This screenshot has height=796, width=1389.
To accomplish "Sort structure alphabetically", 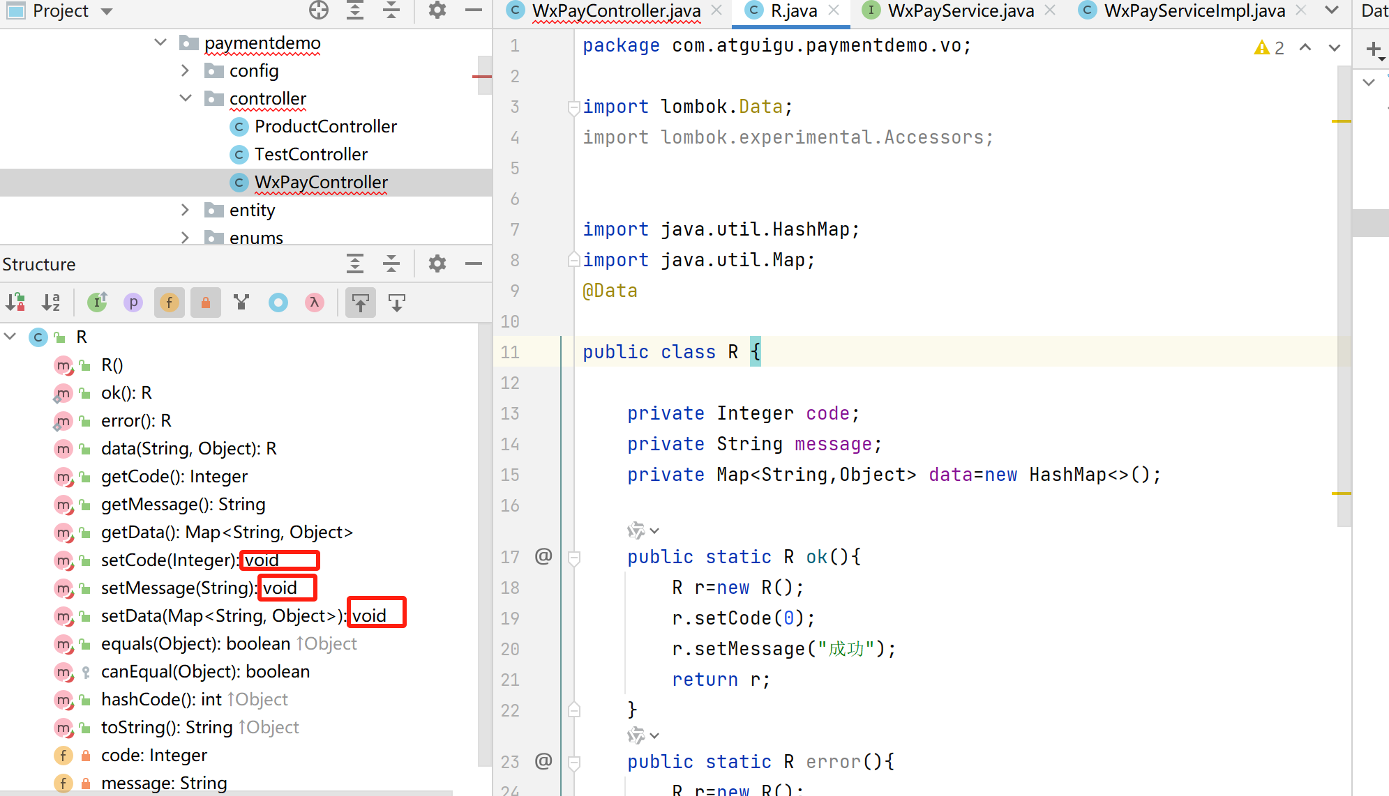I will click(51, 303).
